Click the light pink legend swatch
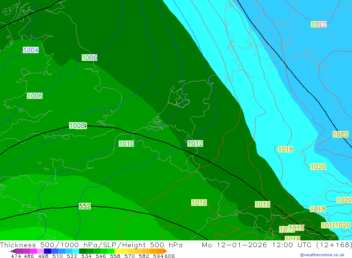This screenshot has width=352, height=258. [x=40, y=251]
